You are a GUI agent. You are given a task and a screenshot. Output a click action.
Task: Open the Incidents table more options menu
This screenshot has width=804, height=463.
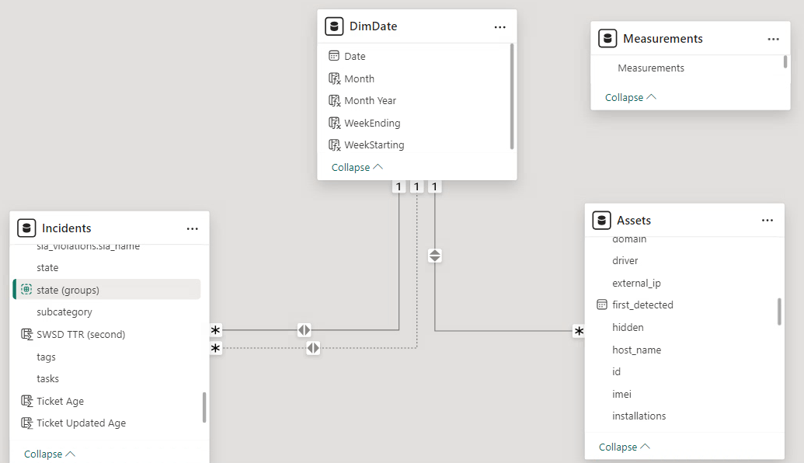(x=192, y=229)
